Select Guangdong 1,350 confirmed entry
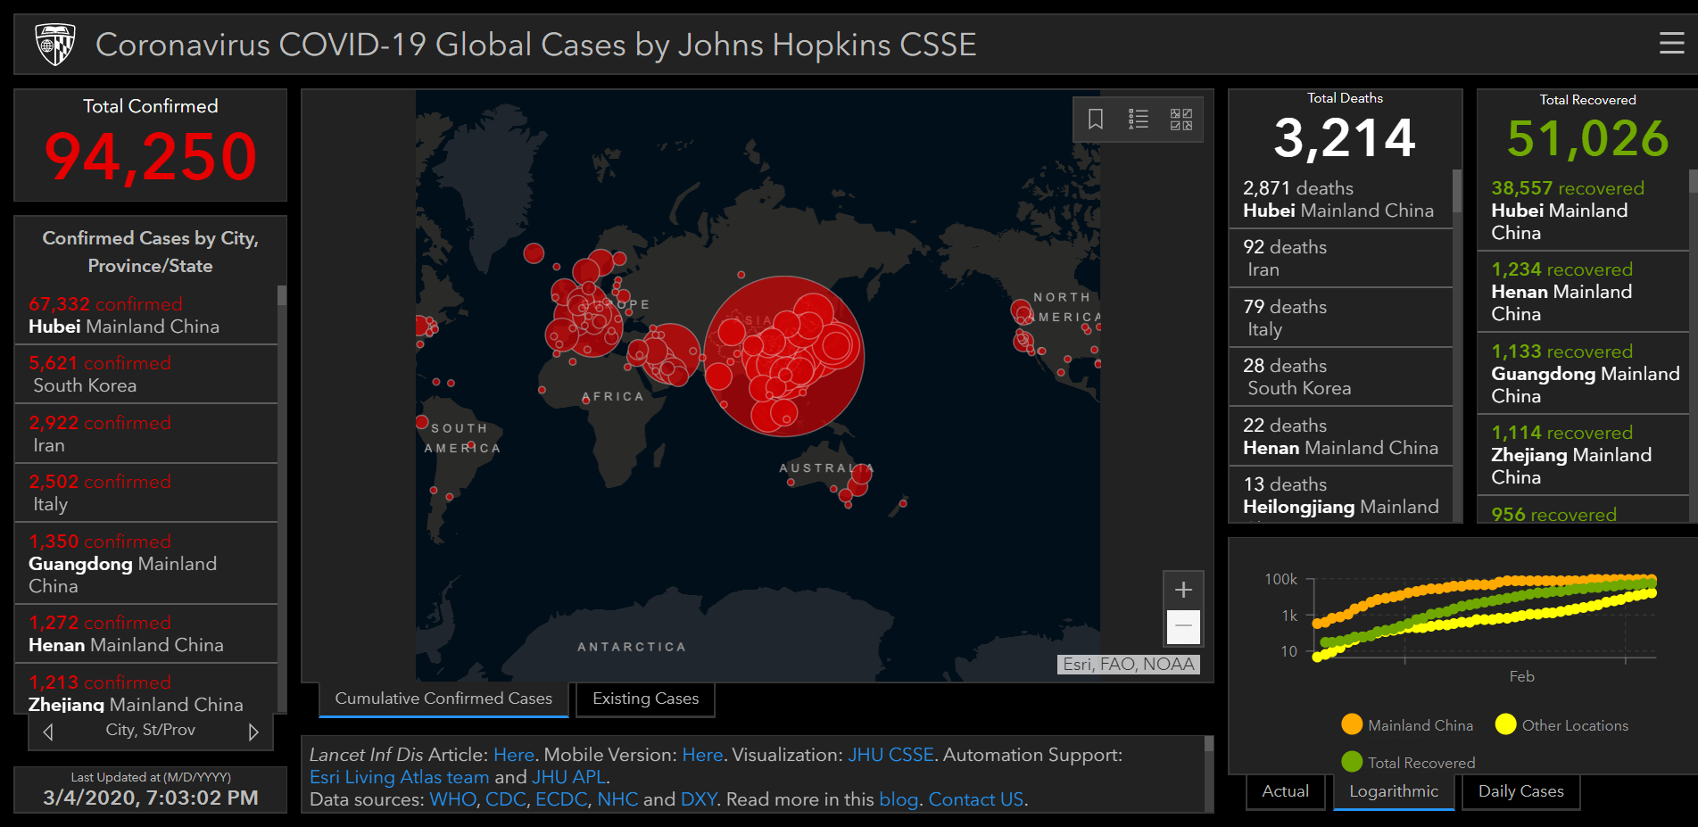 pos(146,563)
